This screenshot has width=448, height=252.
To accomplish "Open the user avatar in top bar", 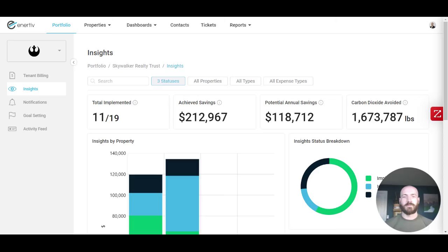I will pyautogui.click(x=433, y=25).
